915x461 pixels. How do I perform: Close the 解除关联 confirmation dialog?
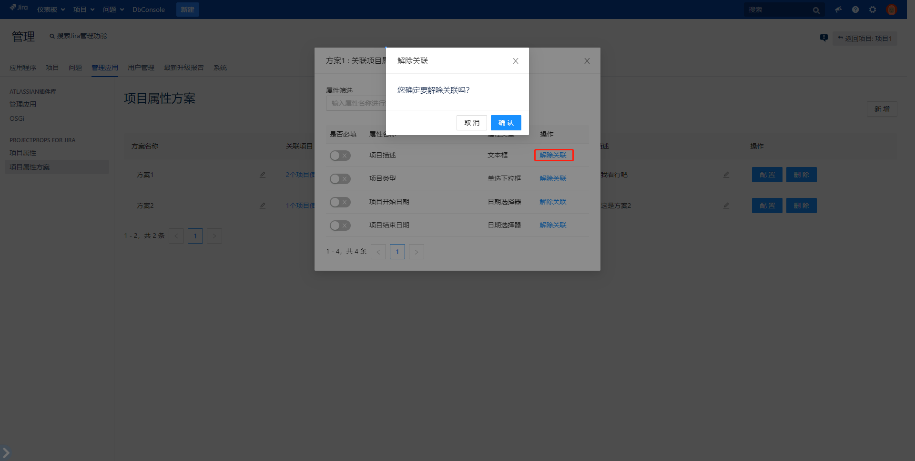(515, 61)
